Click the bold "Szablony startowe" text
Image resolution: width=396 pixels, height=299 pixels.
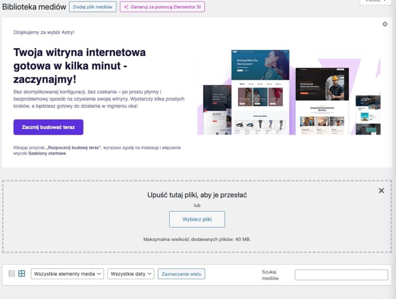point(47,153)
